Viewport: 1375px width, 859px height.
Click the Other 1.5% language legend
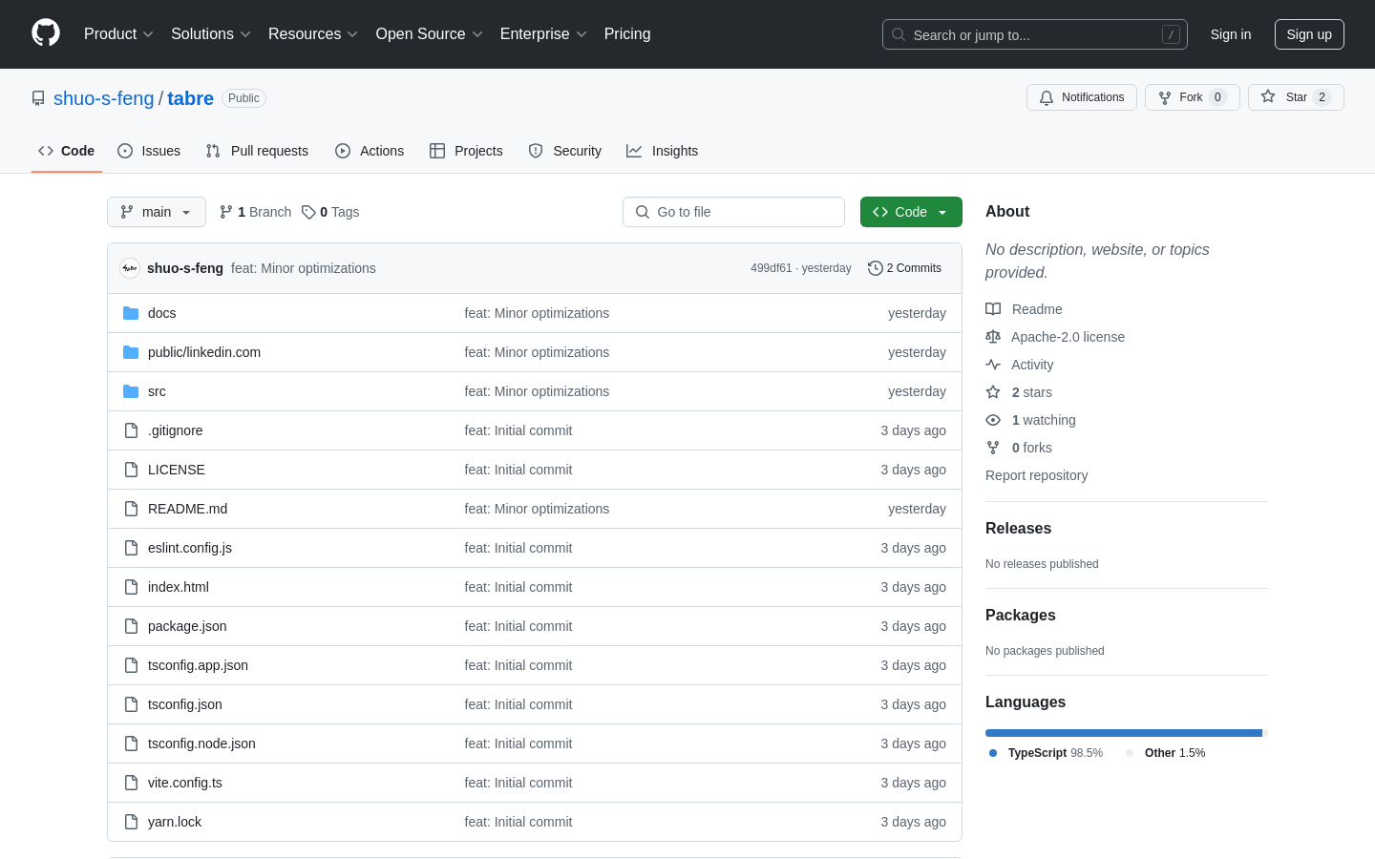point(1166,753)
